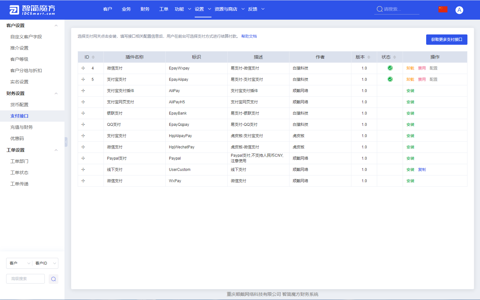Screen dimensions: 480x300
Task: Click the advanced search magnifier button
Action: pyautogui.click(x=53, y=279)
